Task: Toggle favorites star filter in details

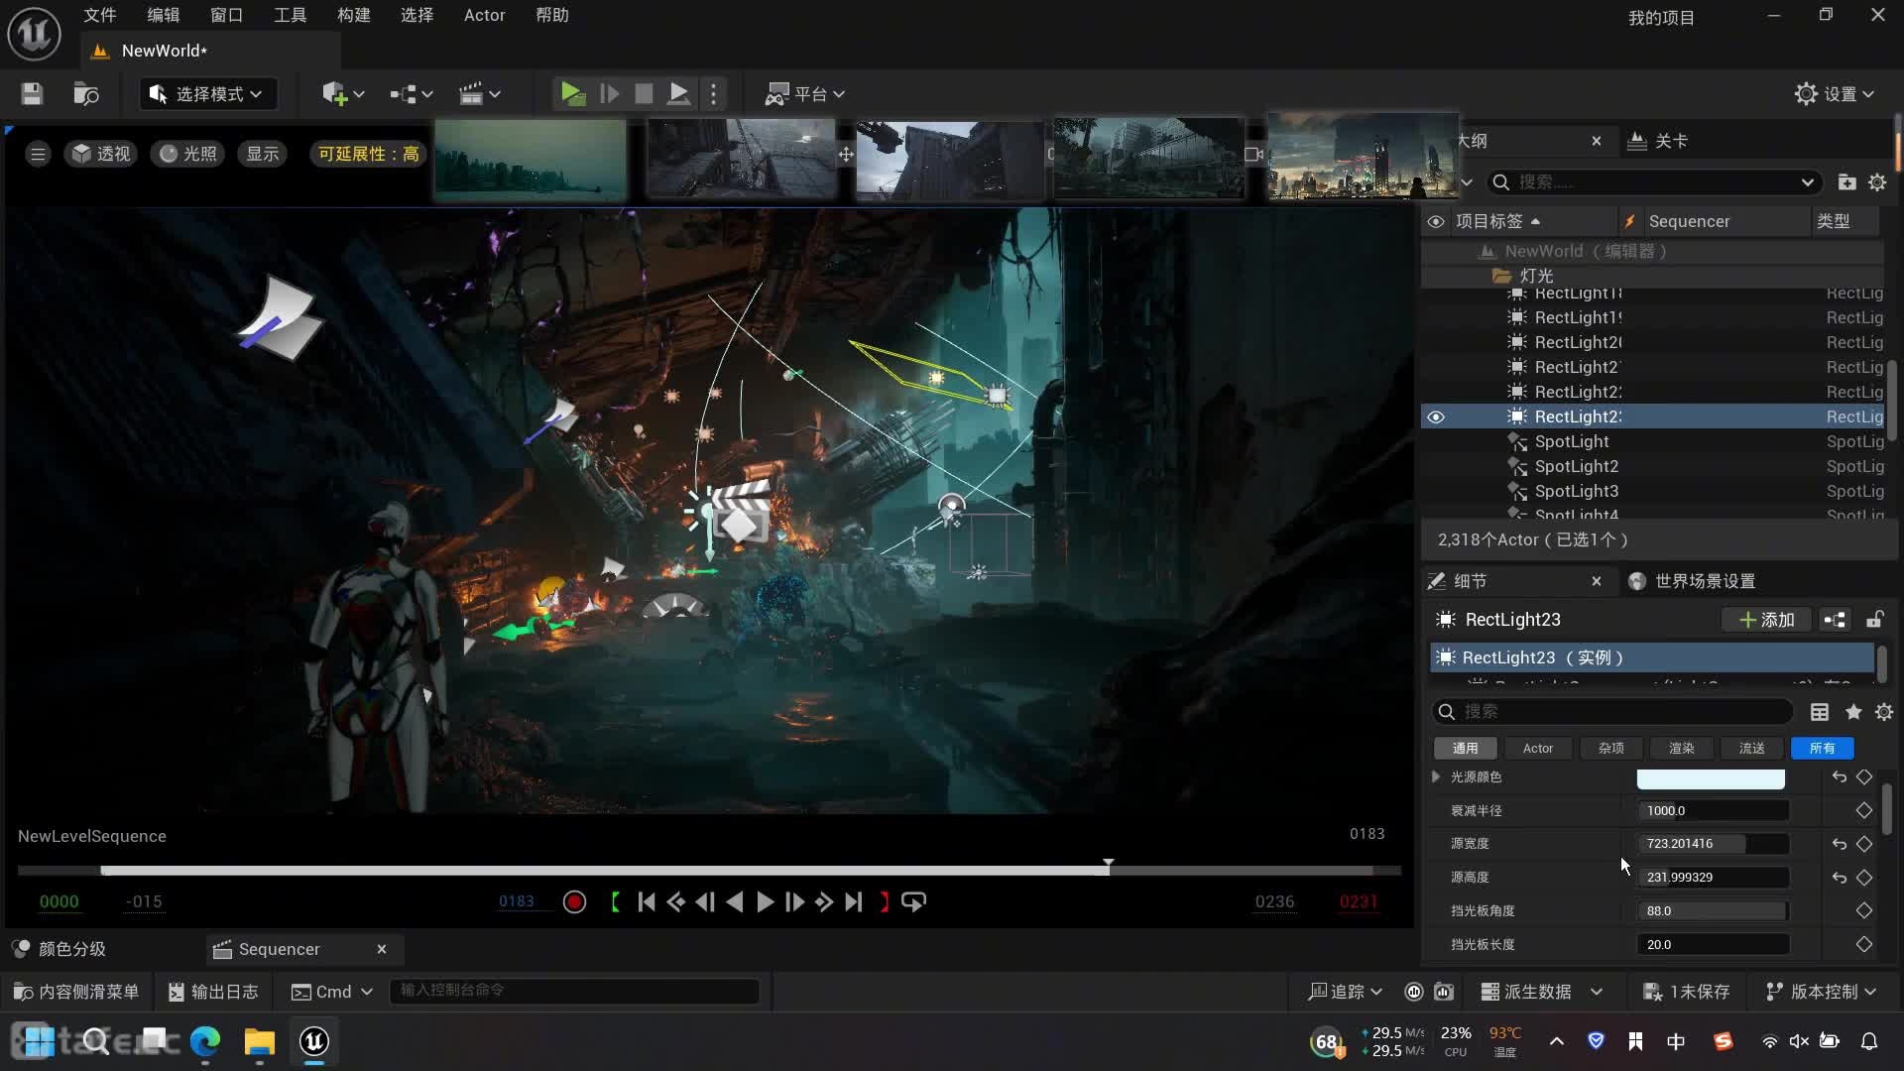Action: (1853, 712)
